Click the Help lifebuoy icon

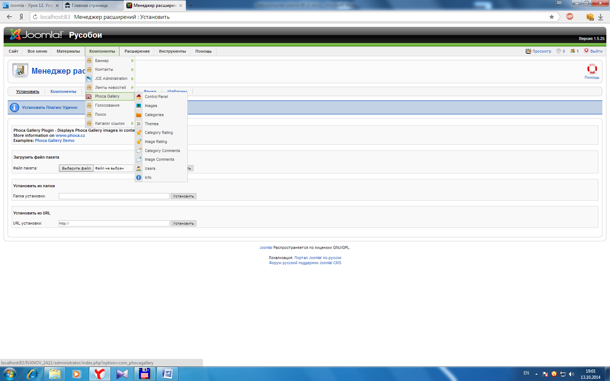[x=592, y=69]
